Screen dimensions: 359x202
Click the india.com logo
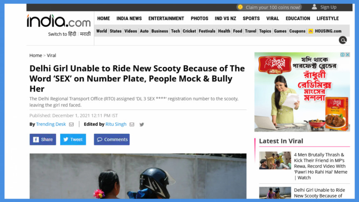pos(59,21)
